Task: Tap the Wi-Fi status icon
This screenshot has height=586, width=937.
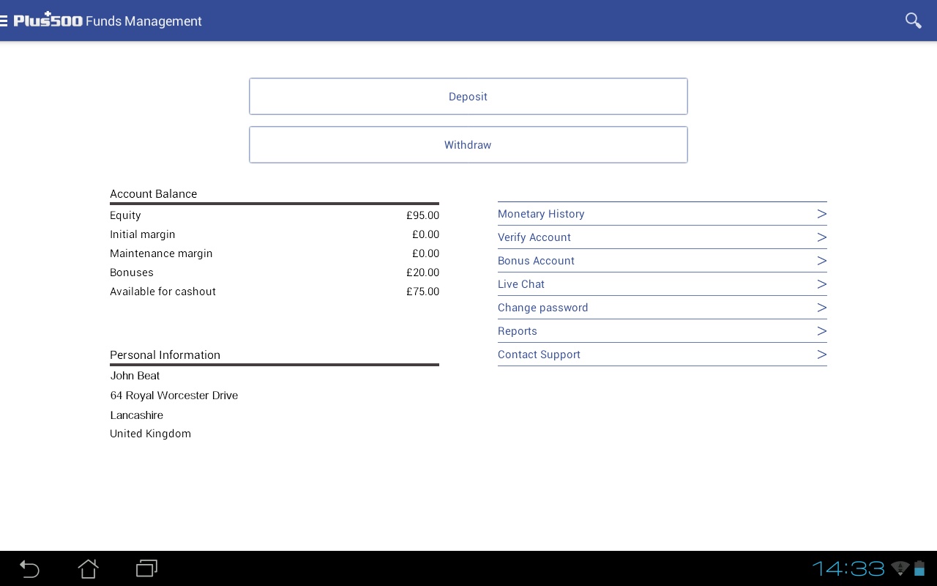Action: click(x=900, y=568)
